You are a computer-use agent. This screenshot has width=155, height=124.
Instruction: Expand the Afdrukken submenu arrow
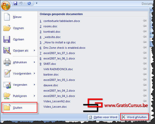[34, 62]
